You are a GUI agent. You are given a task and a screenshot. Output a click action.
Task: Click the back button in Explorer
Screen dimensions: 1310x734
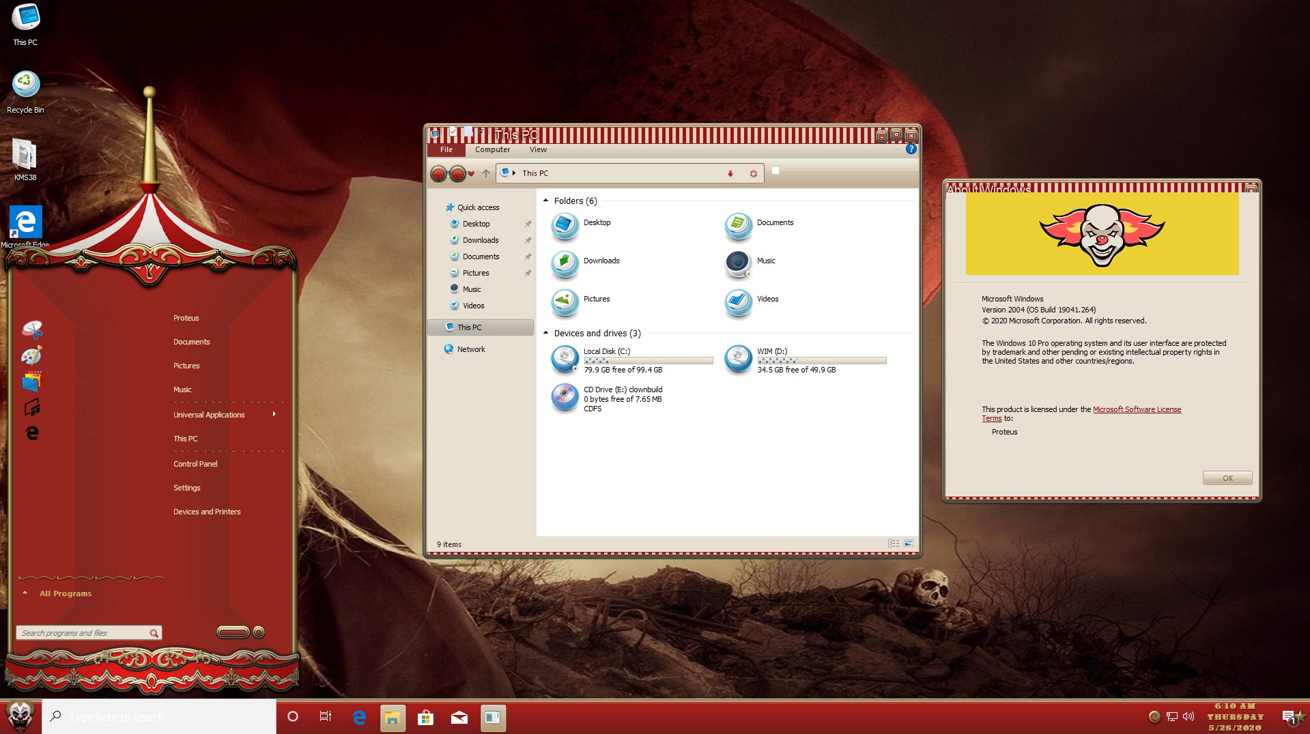pos(439,174)
